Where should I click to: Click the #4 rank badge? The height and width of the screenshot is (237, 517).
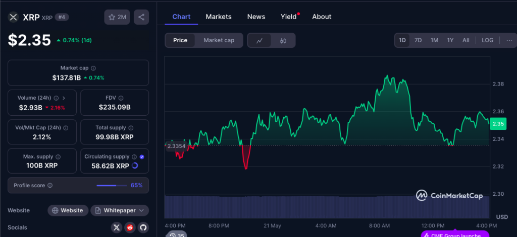pos(62,18)
